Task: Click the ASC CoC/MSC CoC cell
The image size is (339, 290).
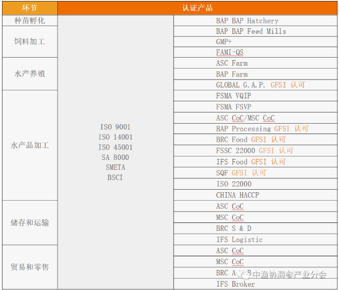Action: (x=255, y=118)
